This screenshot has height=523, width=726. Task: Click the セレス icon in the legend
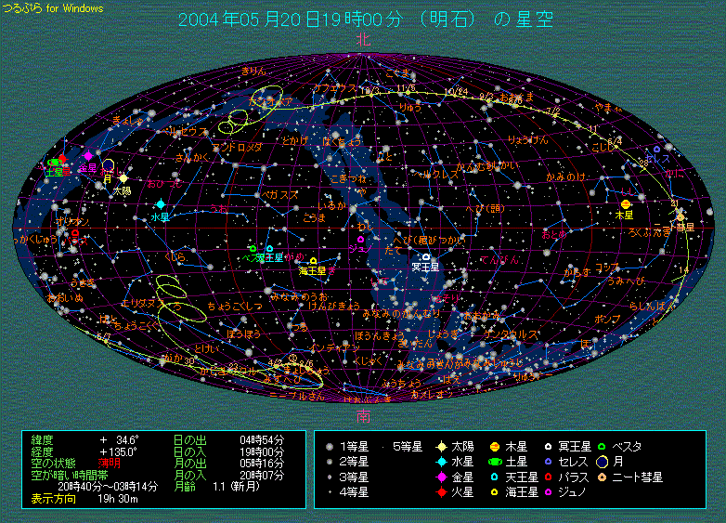(x=548, y=462)
